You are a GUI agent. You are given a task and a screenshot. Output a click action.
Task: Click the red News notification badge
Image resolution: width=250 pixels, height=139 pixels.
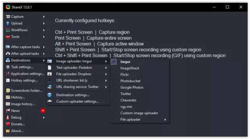click(43, 111)
